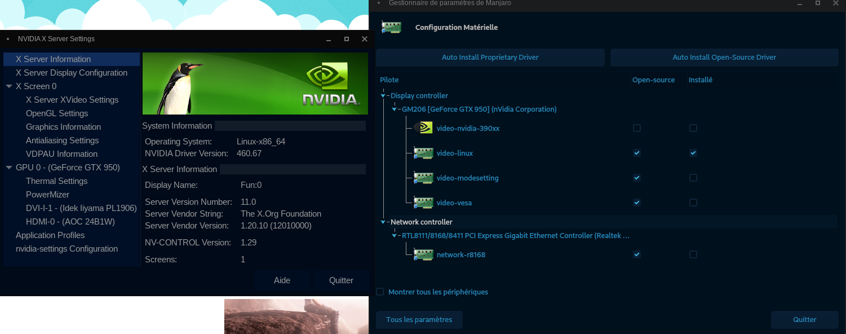846x334 pixels.
Task: Collapse the Network controller tree node
Action: click(383, 222)
